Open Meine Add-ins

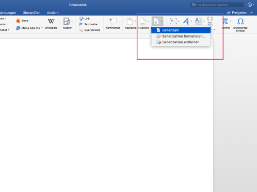(x=28, y=28)
